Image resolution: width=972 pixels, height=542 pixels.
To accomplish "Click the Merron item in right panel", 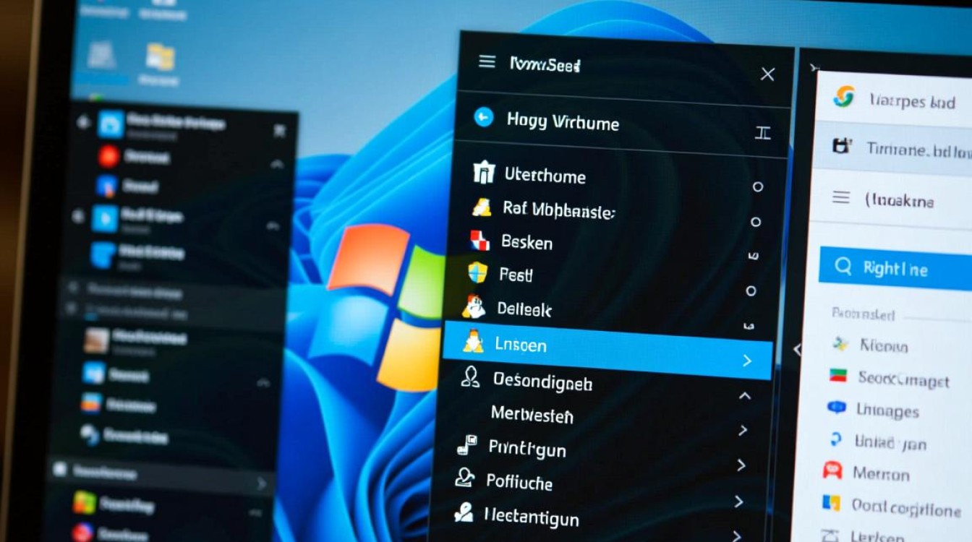I will 880,474.
